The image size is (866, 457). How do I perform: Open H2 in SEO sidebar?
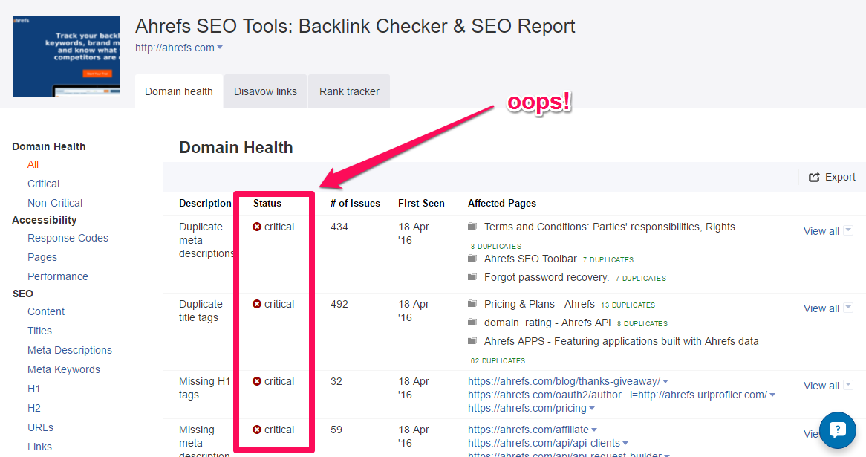[x=34, y=408]
